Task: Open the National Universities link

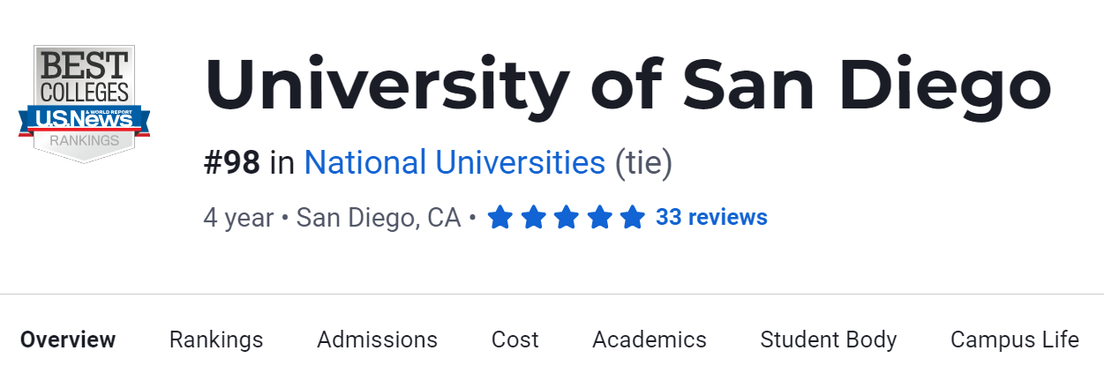Action: click(x=454, y=163)
